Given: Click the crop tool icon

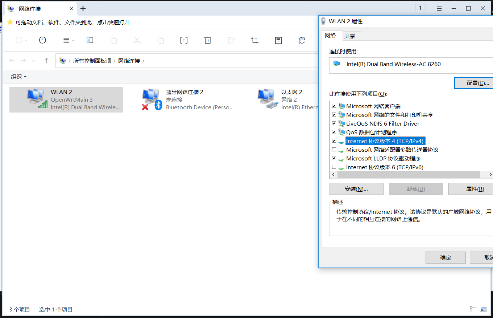Looking at the screenshot, I should pyautogui.click(x=255, y=40).
